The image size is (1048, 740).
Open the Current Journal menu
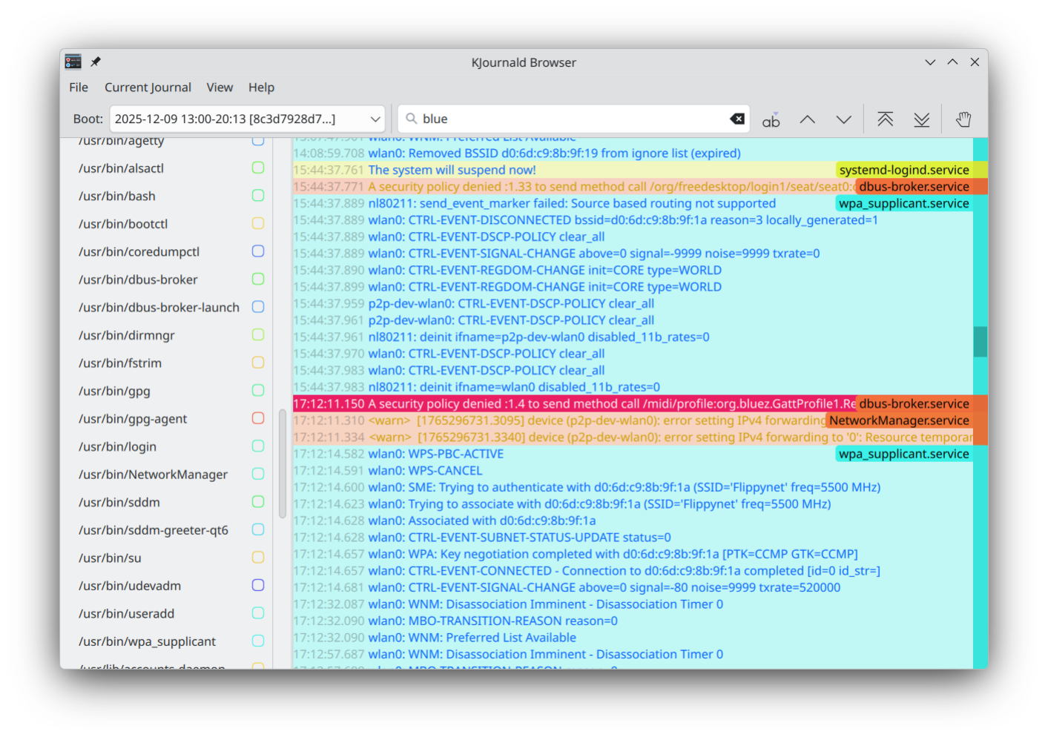coord(148,87)
